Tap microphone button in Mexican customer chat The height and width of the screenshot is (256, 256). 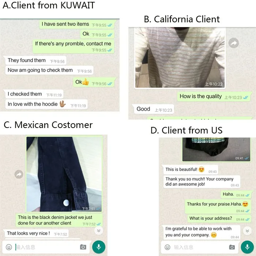[99, 247]
